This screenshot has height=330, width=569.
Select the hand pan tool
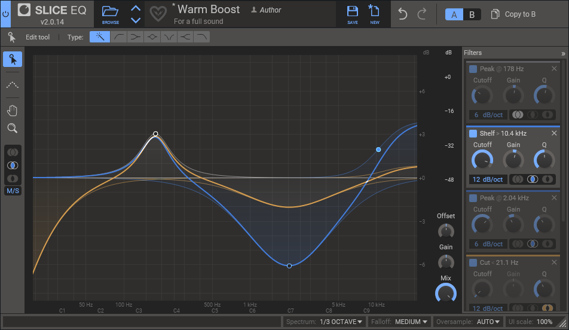(x=13, y=110)
